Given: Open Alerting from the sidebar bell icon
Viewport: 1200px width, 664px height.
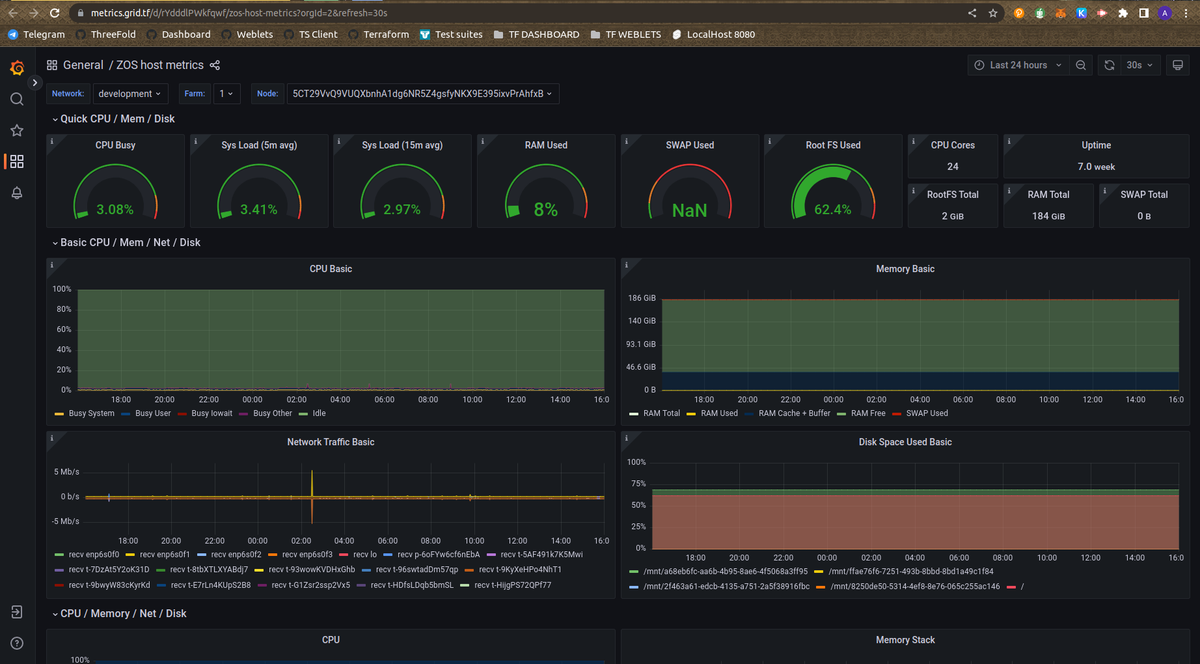Looking at the screenshot, I should (x=17, y=193).
